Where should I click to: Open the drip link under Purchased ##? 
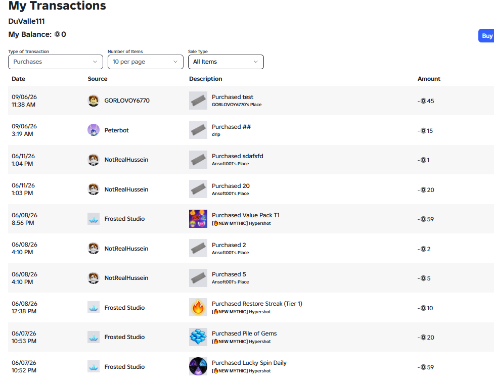[x=216, y=134]
